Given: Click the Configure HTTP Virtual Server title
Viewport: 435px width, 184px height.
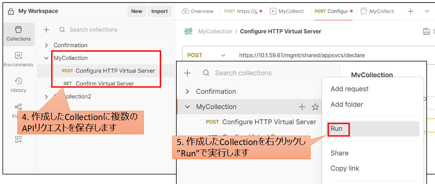Looking at the screenshot, I should coord(281,31).
